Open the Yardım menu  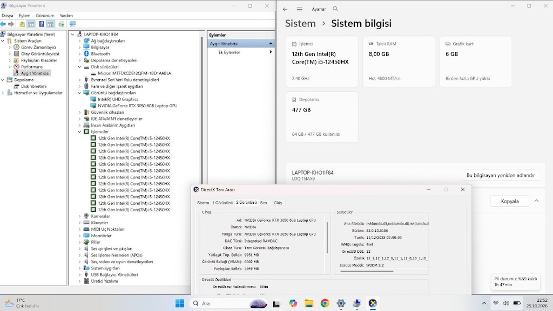pos(66,16)
